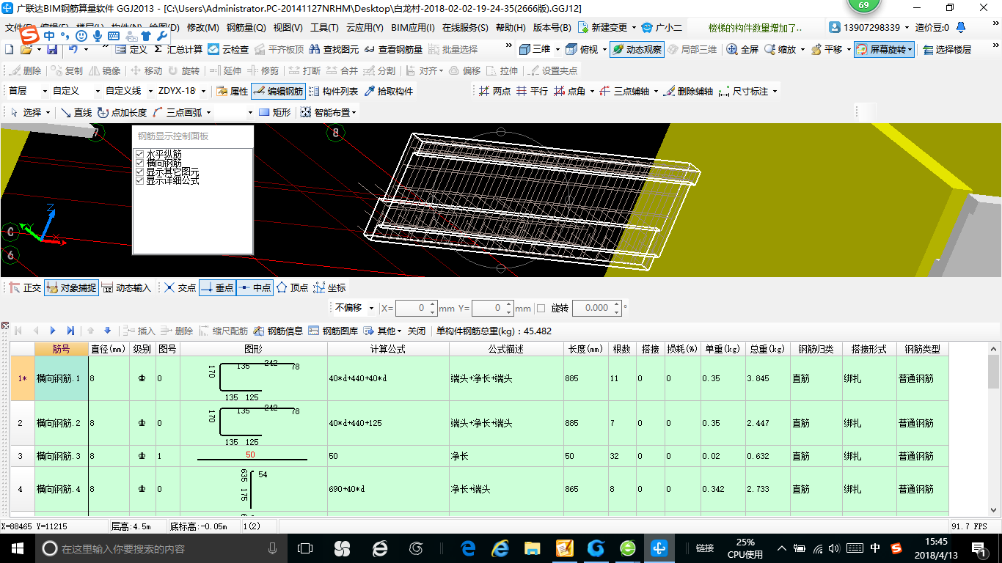The height and width of the screenshot is (563, 1002).
Task: Toggle 对象捕捉 object snap
Action: [71, 288]
